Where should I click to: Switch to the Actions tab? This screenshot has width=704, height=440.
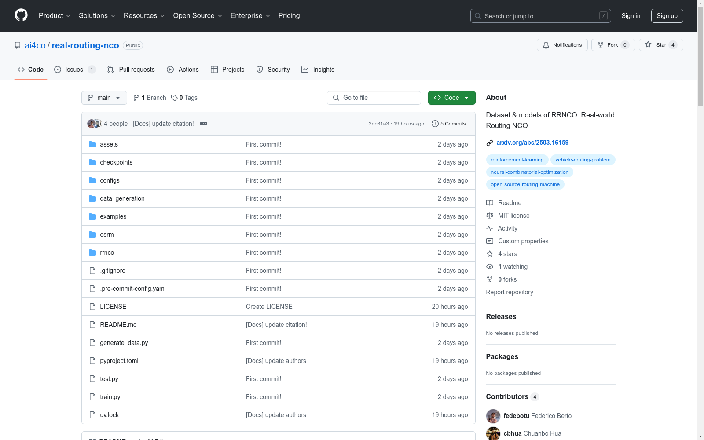(x=183, y=70)
